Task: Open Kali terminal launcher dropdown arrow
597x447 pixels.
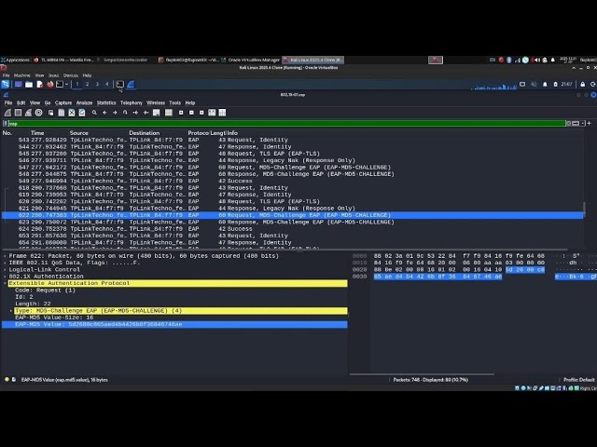Action: 66,84
